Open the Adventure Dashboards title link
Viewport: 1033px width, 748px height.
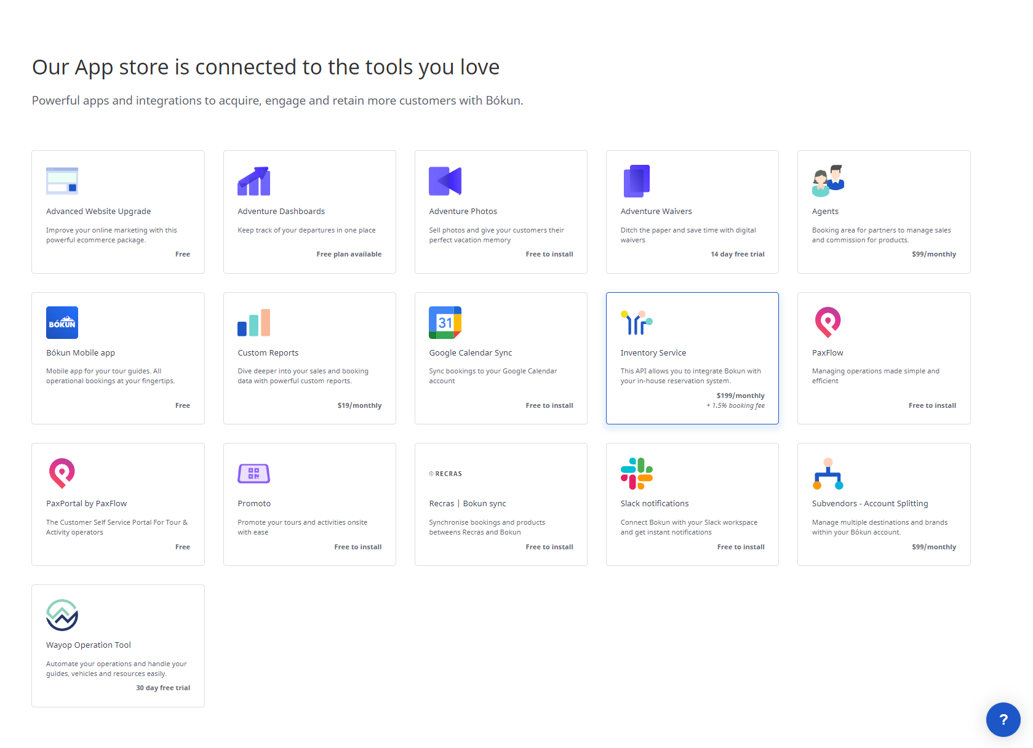(x=281, y=211)
